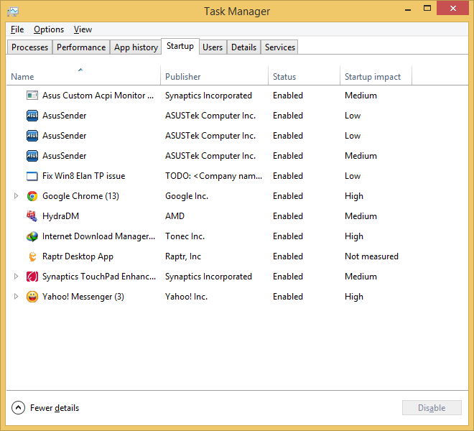Viewport: 474px width, 431px height.
Task: Select the Raptr Desktop App entry name
Action: 78,256
